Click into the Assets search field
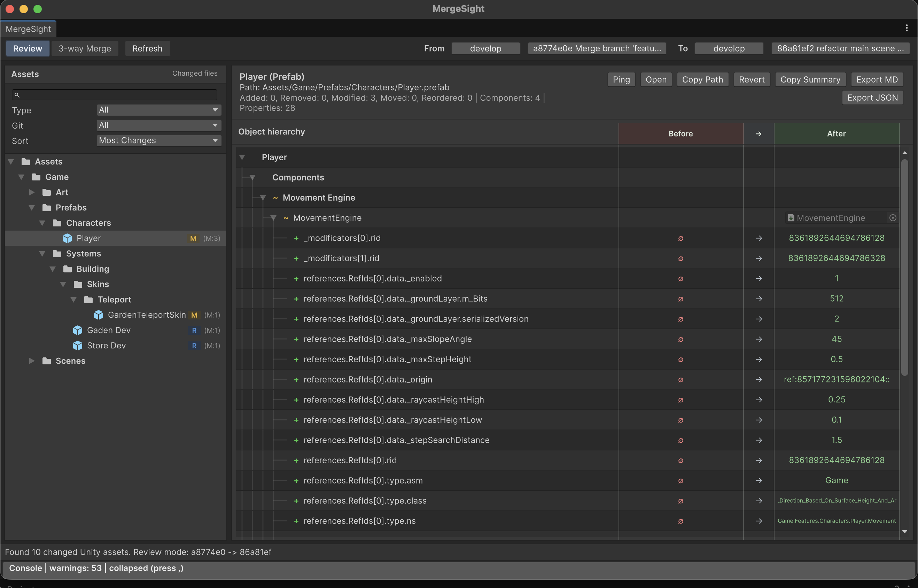 115,95
